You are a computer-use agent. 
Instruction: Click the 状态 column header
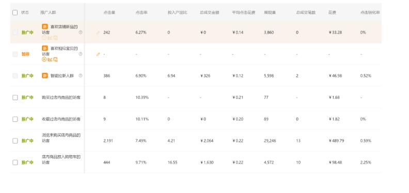point(25,12)
